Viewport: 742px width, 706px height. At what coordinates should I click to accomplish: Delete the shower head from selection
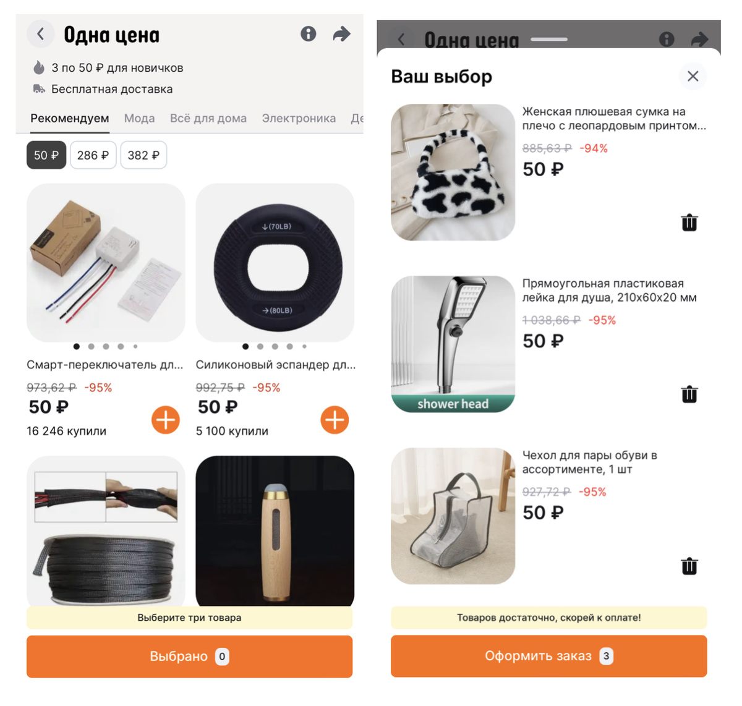pos(689,394)
